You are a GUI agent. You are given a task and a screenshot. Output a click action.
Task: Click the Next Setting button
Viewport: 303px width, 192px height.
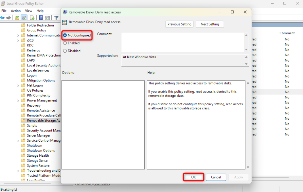coord(210,24)
